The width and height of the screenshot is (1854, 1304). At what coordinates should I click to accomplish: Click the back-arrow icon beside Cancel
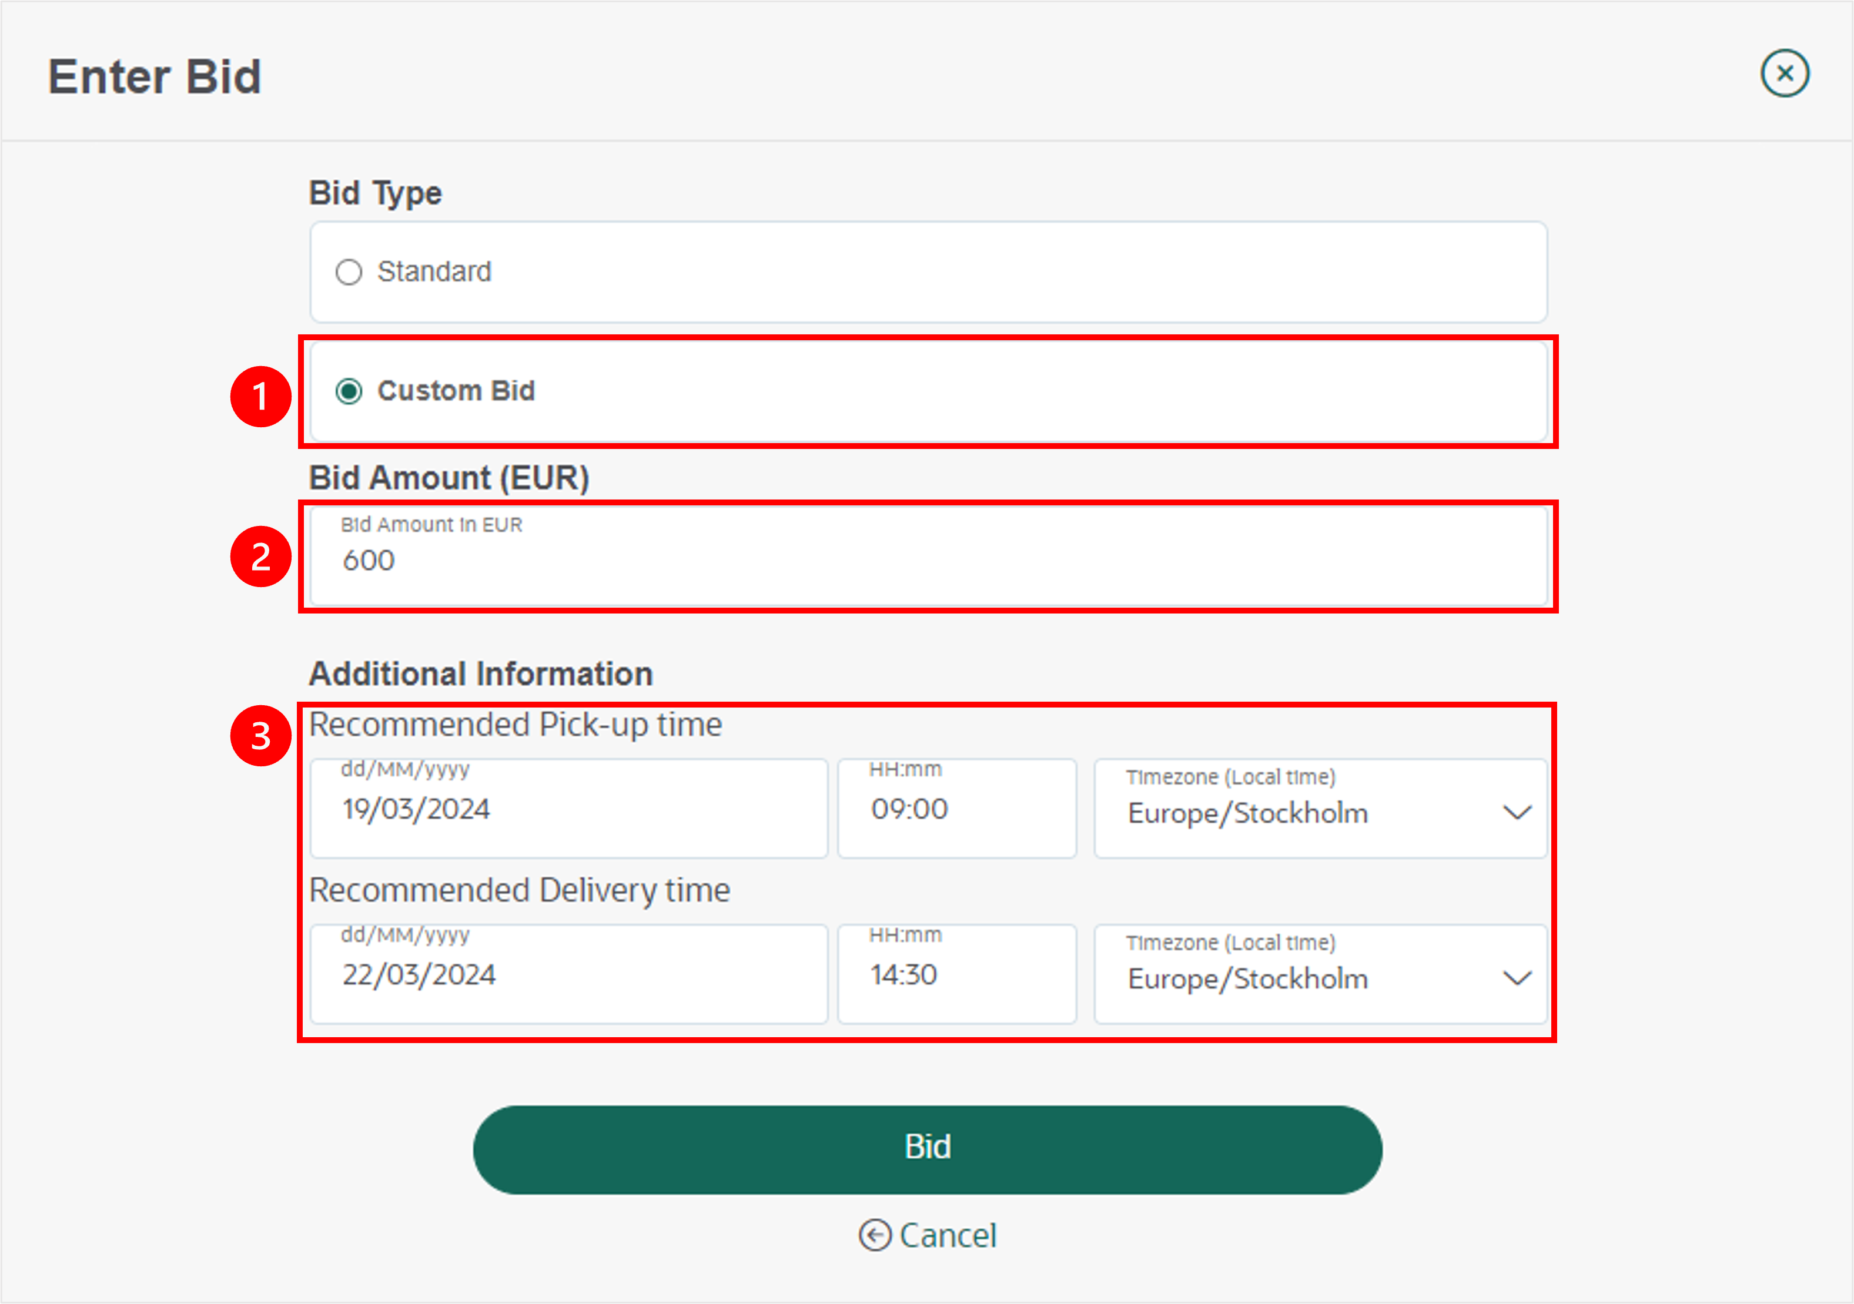[875, 1235]
